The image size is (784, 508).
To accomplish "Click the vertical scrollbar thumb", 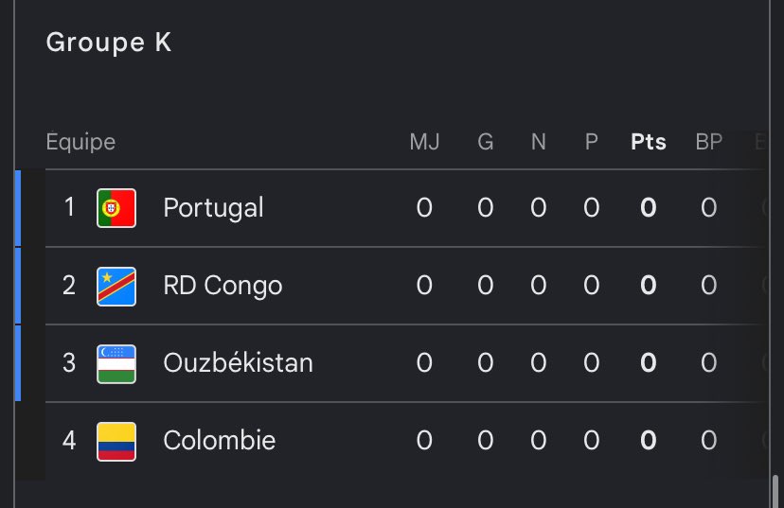I will coord(775,492).
